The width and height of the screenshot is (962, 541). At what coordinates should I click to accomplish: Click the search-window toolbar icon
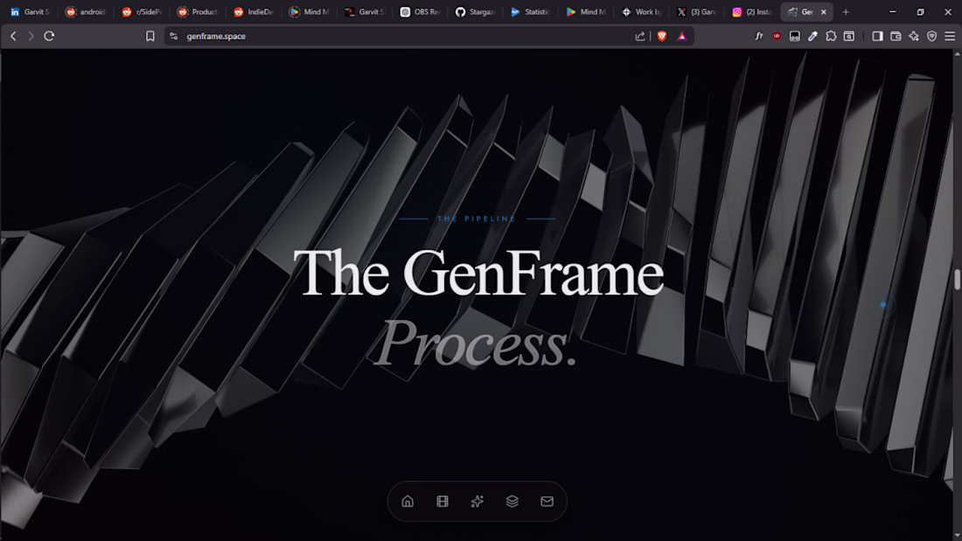pyautogui.click(x=849, y=36)
